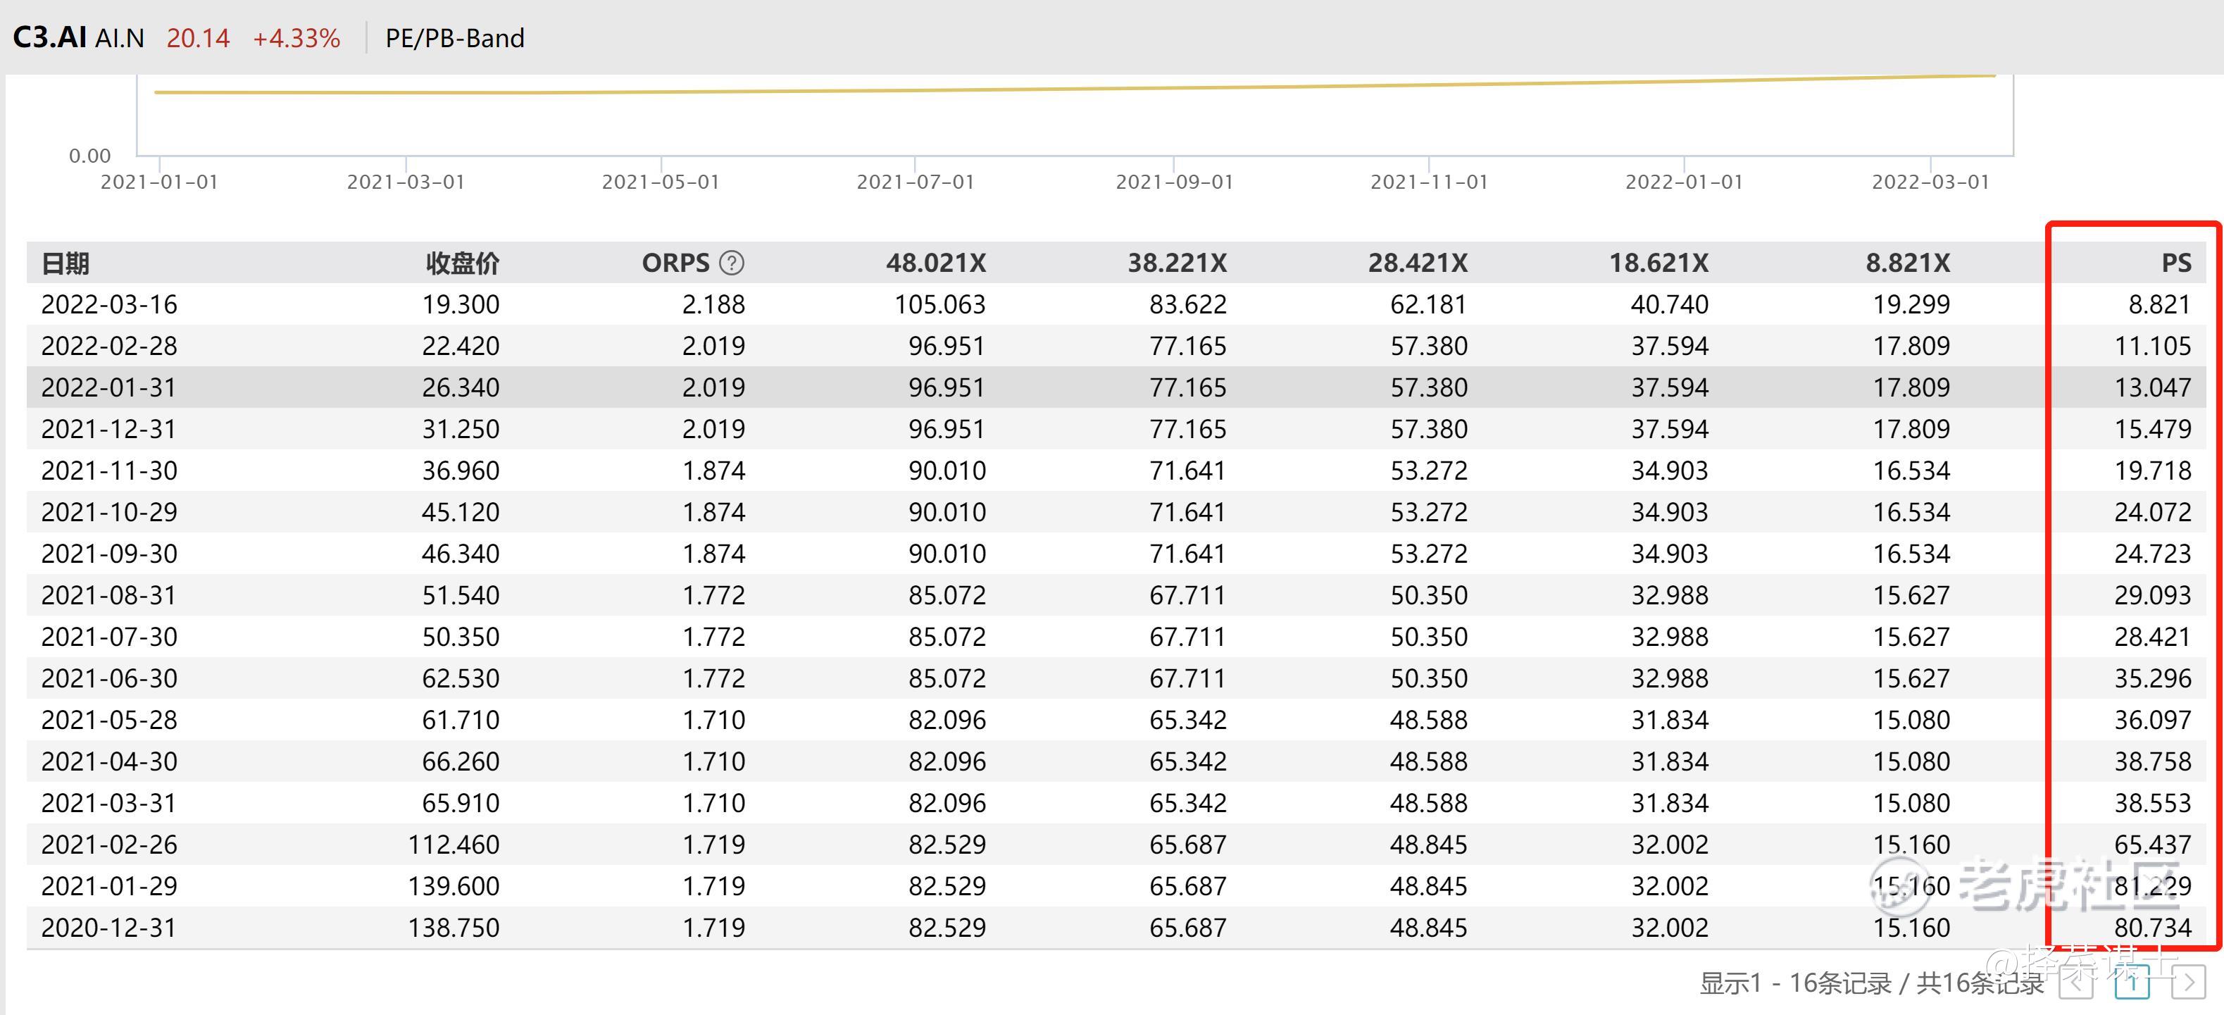
Task: Click the C3.AI stock name
Action: 50,38
